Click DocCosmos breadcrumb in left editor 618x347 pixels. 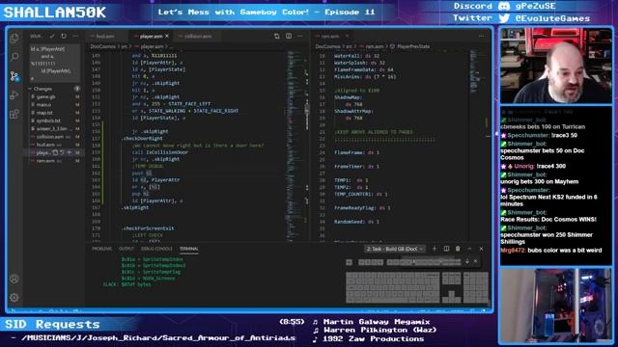pyautogui.click(x=103, y=46)
